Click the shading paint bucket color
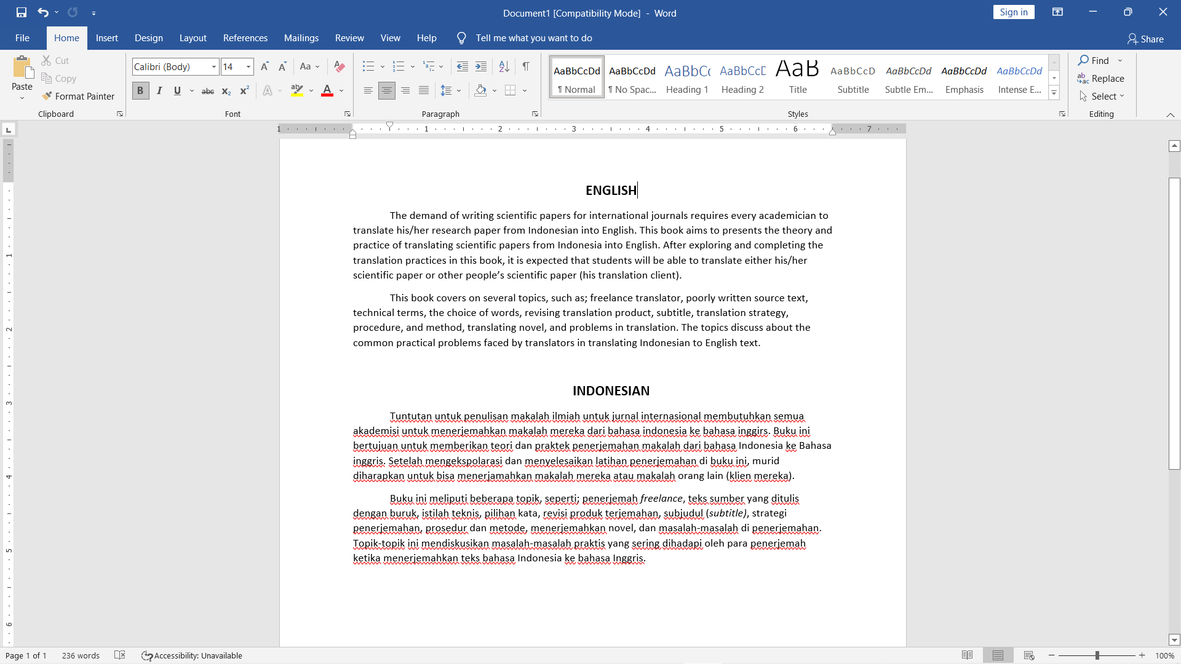 [480, 90]
